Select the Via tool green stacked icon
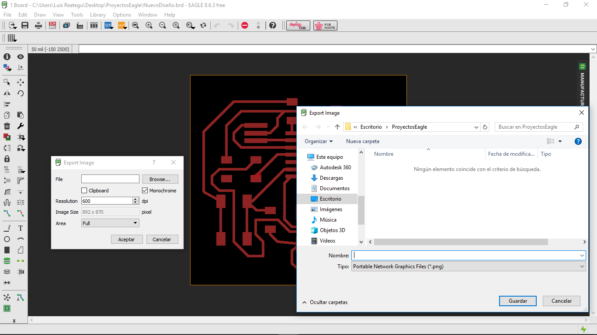 (7, 261)
